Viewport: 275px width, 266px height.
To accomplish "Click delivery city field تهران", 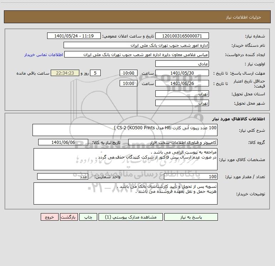I will pyautogui.click(x=182, y=103).
